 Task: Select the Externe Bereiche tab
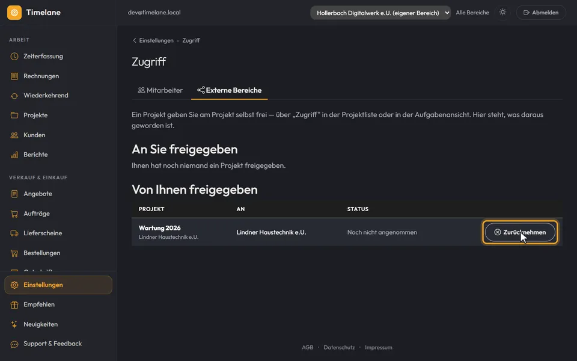tap(229, 90)
